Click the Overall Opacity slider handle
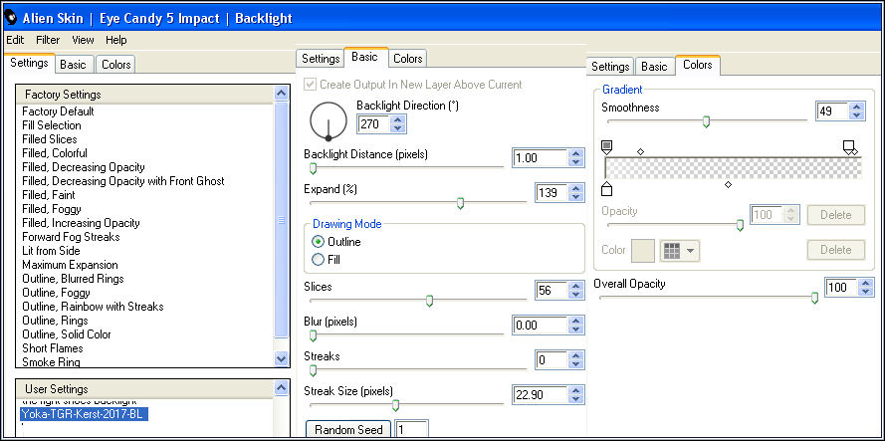Screen dimensions: 885x441 click(814, 298)
